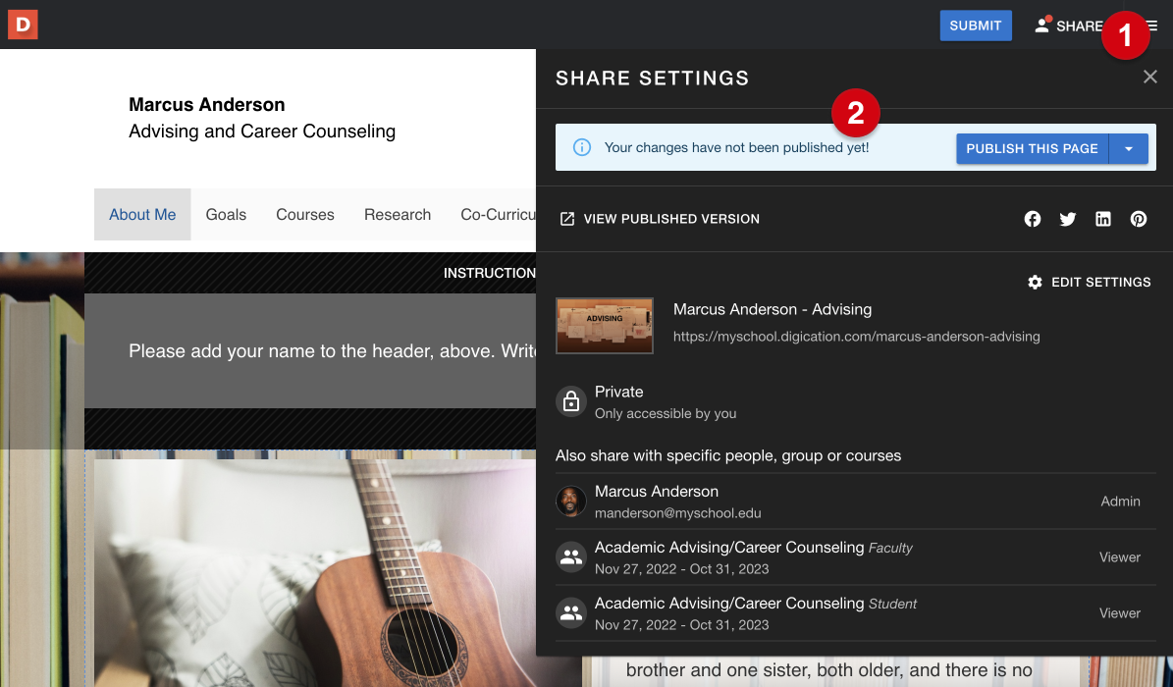Click the Advising portfolio thumbnail
The width and height of the screenshot is (1173, 687).
[x=604, y=325]
